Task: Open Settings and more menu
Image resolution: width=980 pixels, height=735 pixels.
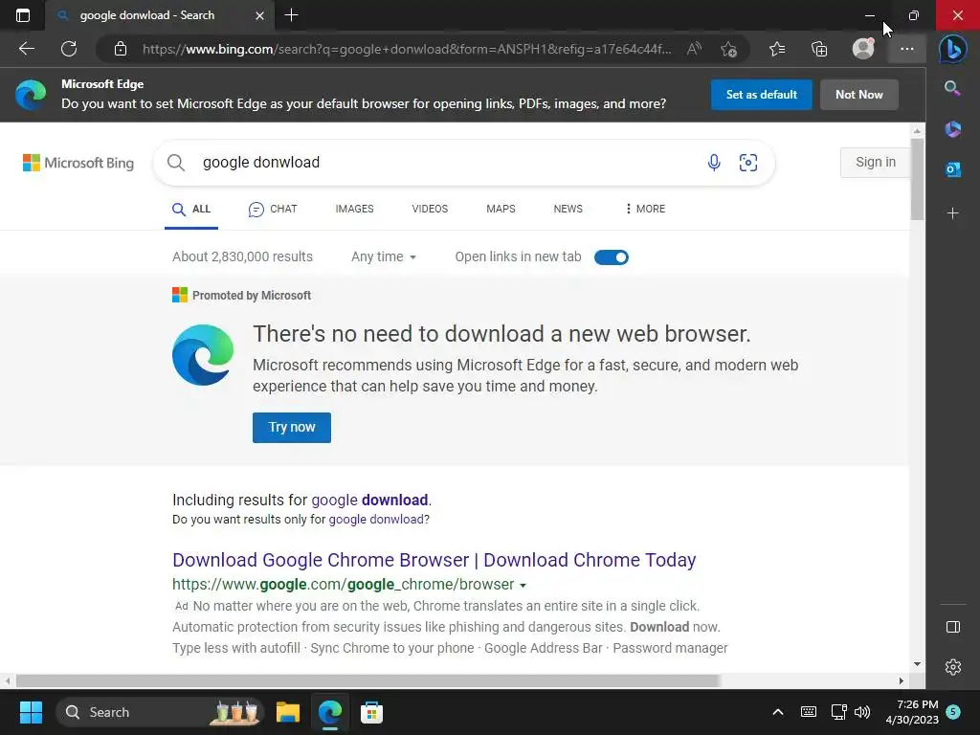Action: click(x=907, y=49)
